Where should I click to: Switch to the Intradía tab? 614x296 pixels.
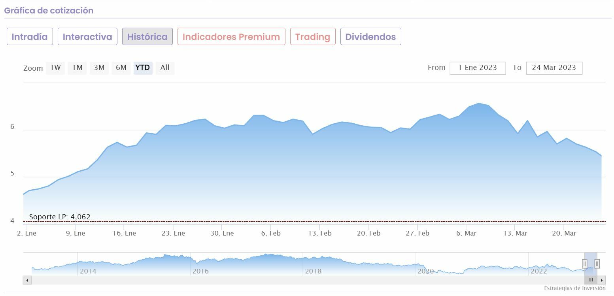(30, 37)
